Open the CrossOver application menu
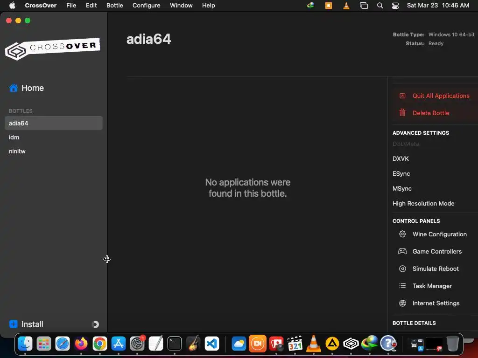478x358 pixels. 41,6
